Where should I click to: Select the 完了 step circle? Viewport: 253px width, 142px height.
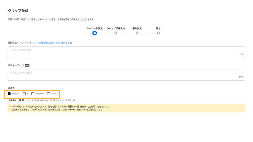tap(158, 33)
